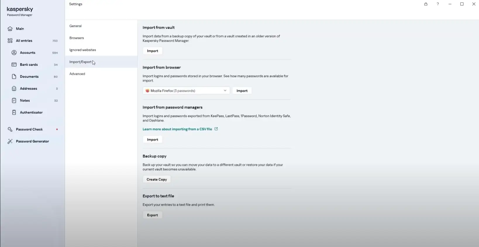479x247 pixels.
Task: Open the Bank cards icon
Action: click(x=14, y=65)
